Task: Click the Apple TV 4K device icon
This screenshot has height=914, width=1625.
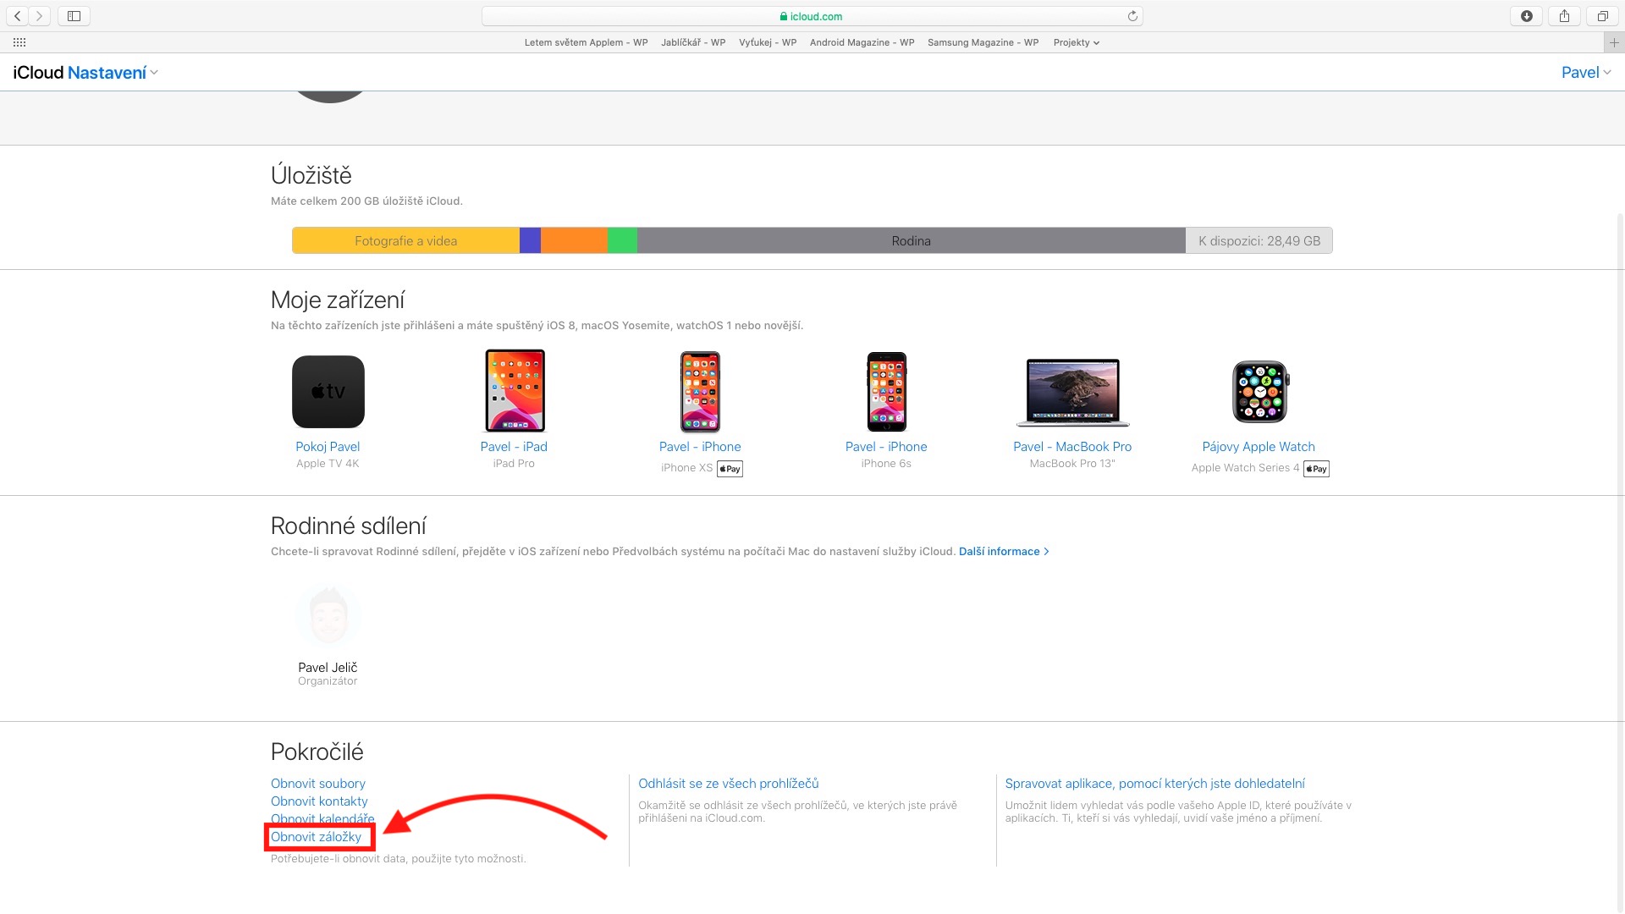Action: (x=328, y=392)
